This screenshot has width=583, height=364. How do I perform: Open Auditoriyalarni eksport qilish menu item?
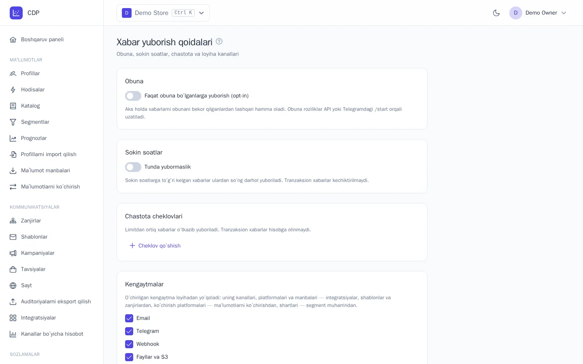[x=52, y=302]
